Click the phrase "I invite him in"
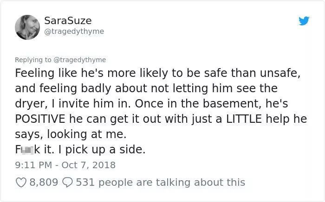Viewport: 325px width, 202px height. point(91,104)
